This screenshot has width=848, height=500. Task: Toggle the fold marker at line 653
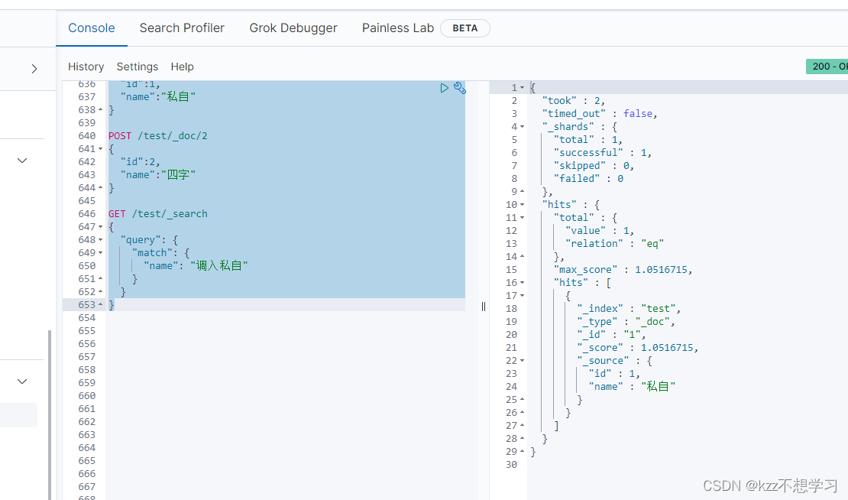[101, 304]
